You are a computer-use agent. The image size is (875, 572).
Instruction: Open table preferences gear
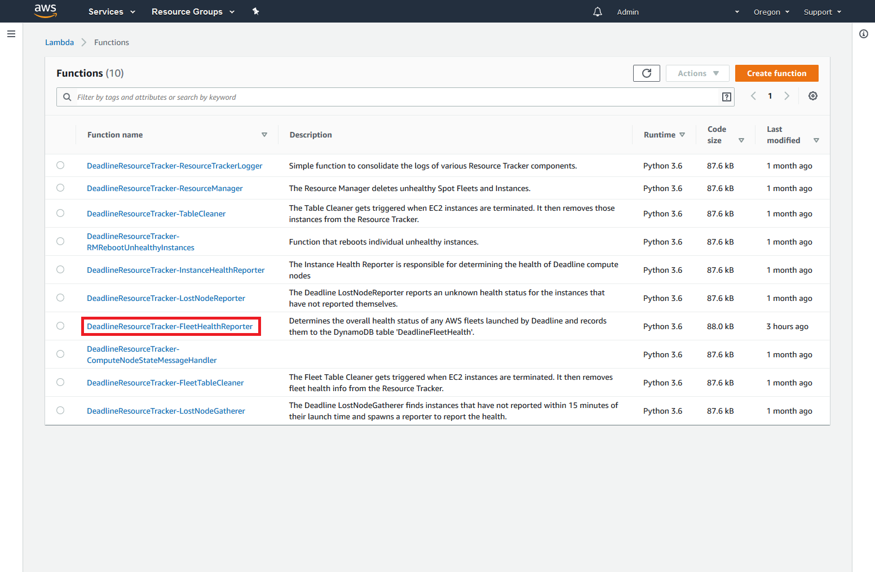click(813, 96)
